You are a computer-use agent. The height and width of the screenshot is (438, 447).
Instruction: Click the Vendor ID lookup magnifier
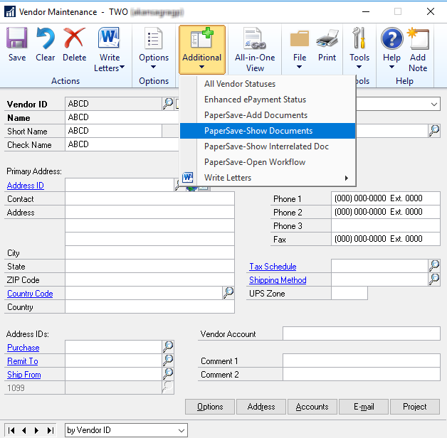(x=168, y=104)
